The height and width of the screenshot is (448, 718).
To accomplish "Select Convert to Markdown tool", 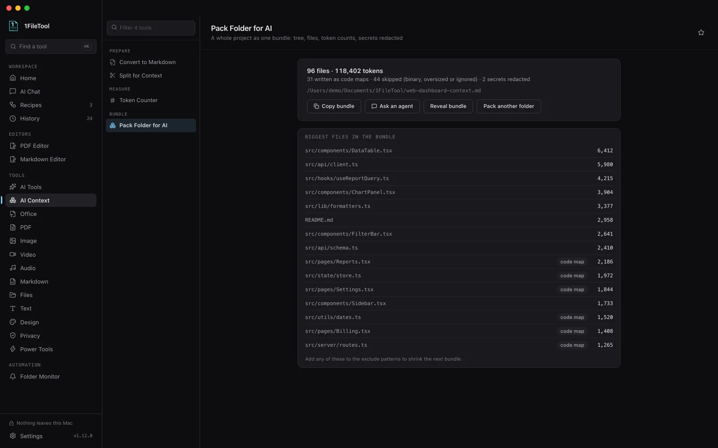I will pyautogui.click(x=151, y=62).
